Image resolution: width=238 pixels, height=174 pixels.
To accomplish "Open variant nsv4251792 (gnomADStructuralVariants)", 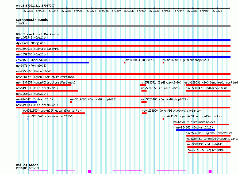I will (46, 77).
